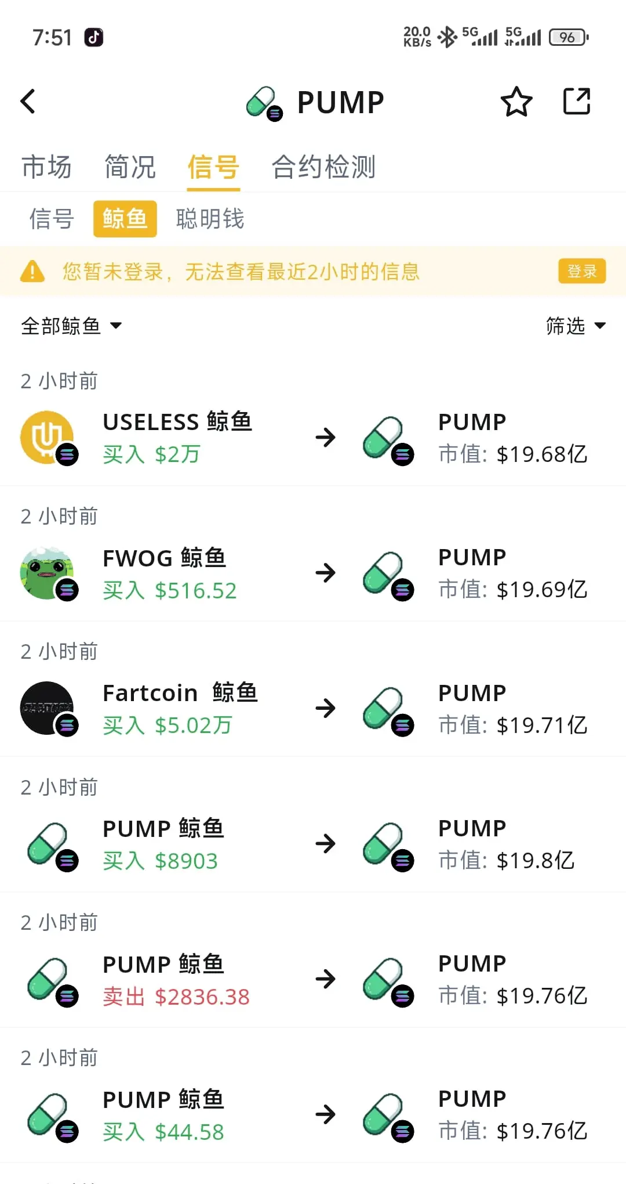Screen dimensions: 626x1184
Task: Expand the 全部鲸鱼 dropdown
Action: coord(71,326)
